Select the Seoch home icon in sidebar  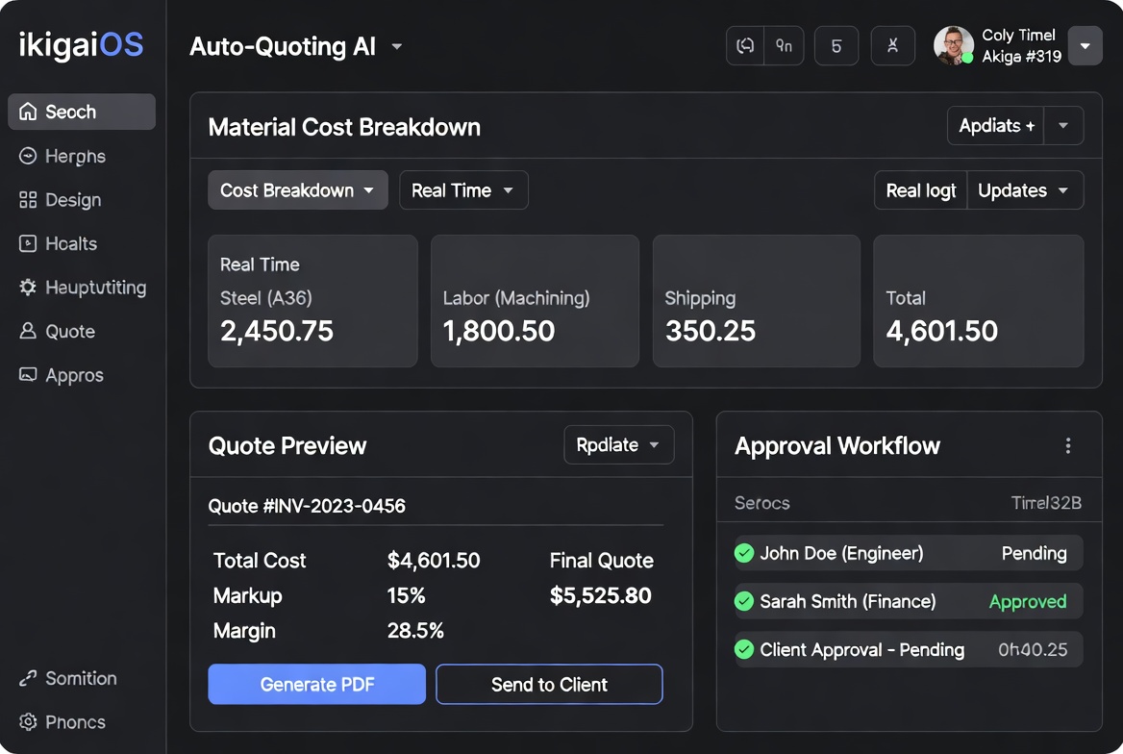[x=28, y=112]
